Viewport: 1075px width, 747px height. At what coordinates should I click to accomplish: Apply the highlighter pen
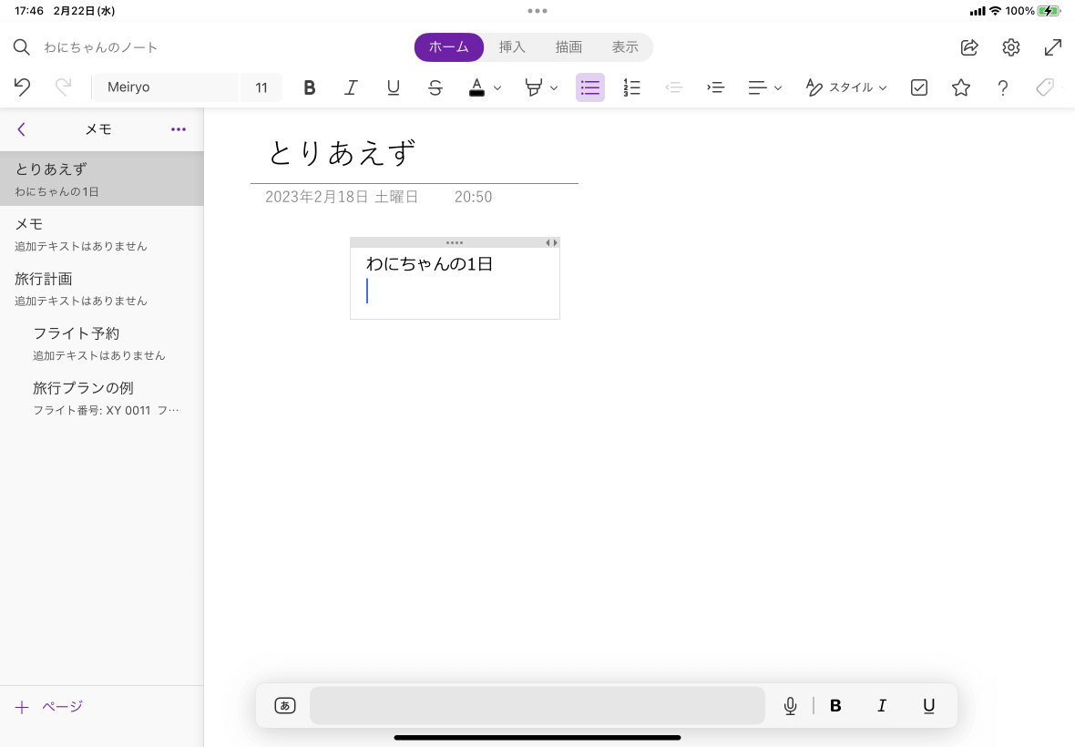pos(533,87)
